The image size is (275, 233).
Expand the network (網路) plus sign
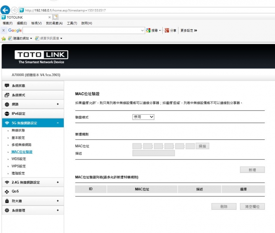58,104
